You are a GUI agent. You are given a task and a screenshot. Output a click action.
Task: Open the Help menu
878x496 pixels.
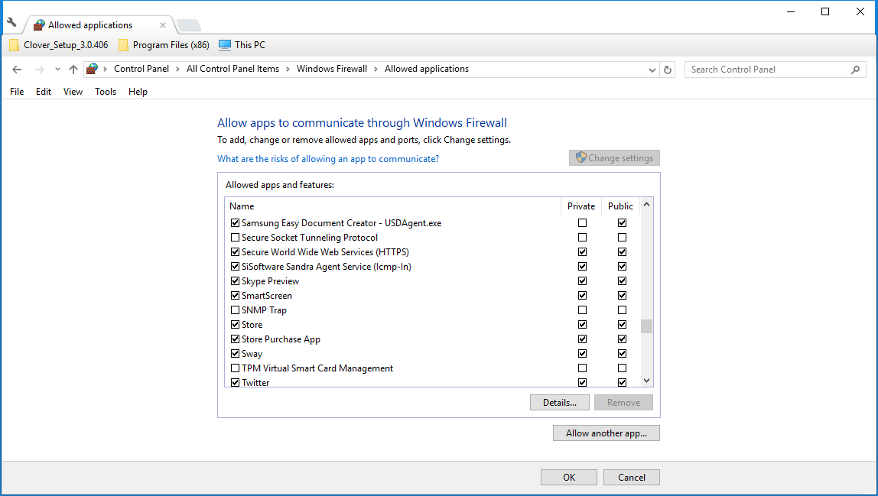click(x=138, y=92)
